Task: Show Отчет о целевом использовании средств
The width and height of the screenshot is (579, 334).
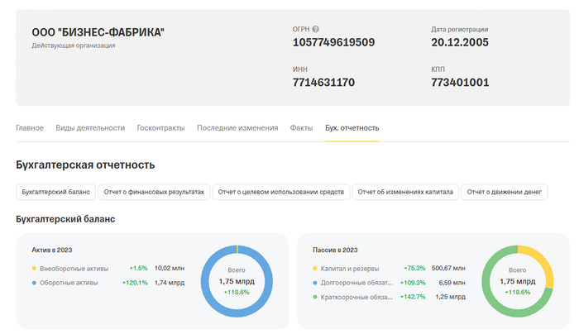Action: (x=280, y=192)
